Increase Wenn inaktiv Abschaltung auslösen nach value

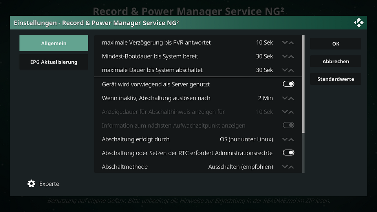click(x=291, y=98)
